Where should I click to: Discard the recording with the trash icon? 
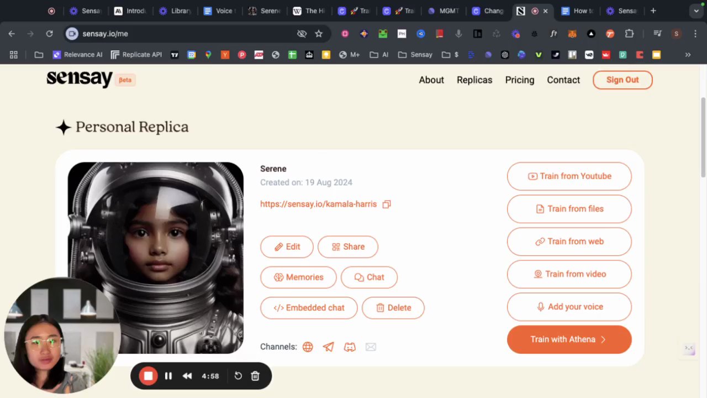pyautogui.click(x=255, y=376)
